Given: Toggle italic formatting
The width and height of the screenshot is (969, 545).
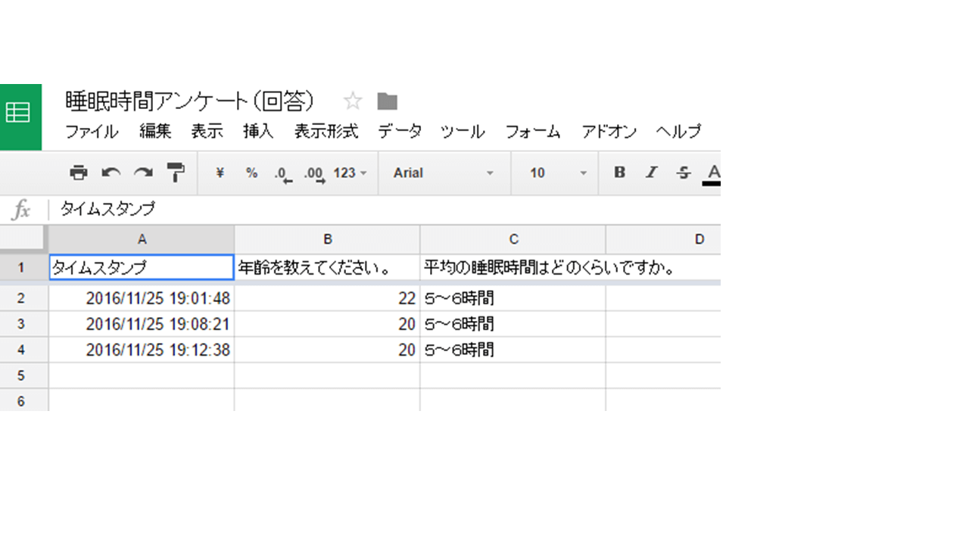Looking at the screenshot, I should pyautogui.click(x=651, y=173).
